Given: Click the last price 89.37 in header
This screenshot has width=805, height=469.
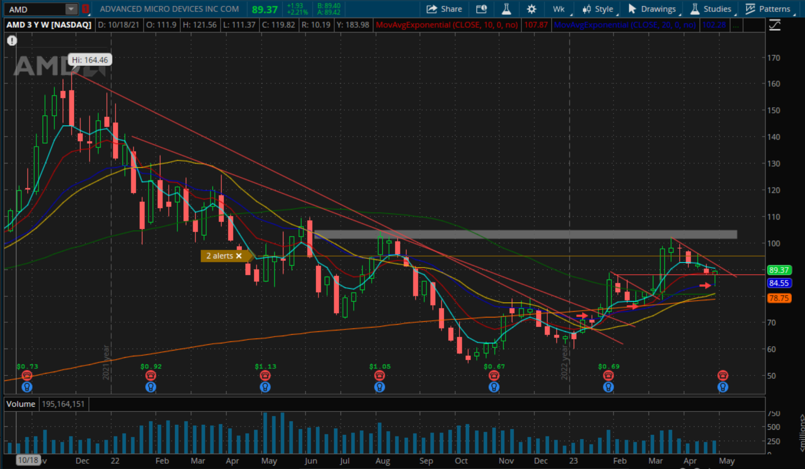Looking at the screenshot, I should point(265,9).
